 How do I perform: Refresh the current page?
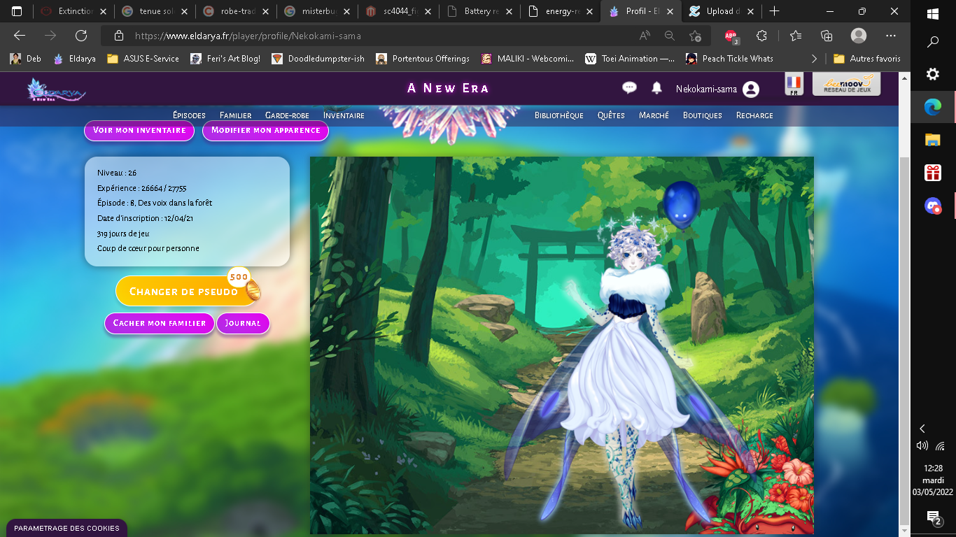tap(81, 36)
